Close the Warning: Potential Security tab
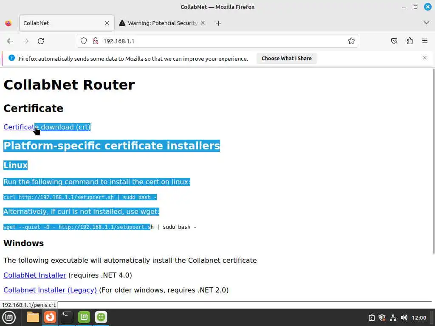This screenshot has width=435, height=326. (203, 23)
